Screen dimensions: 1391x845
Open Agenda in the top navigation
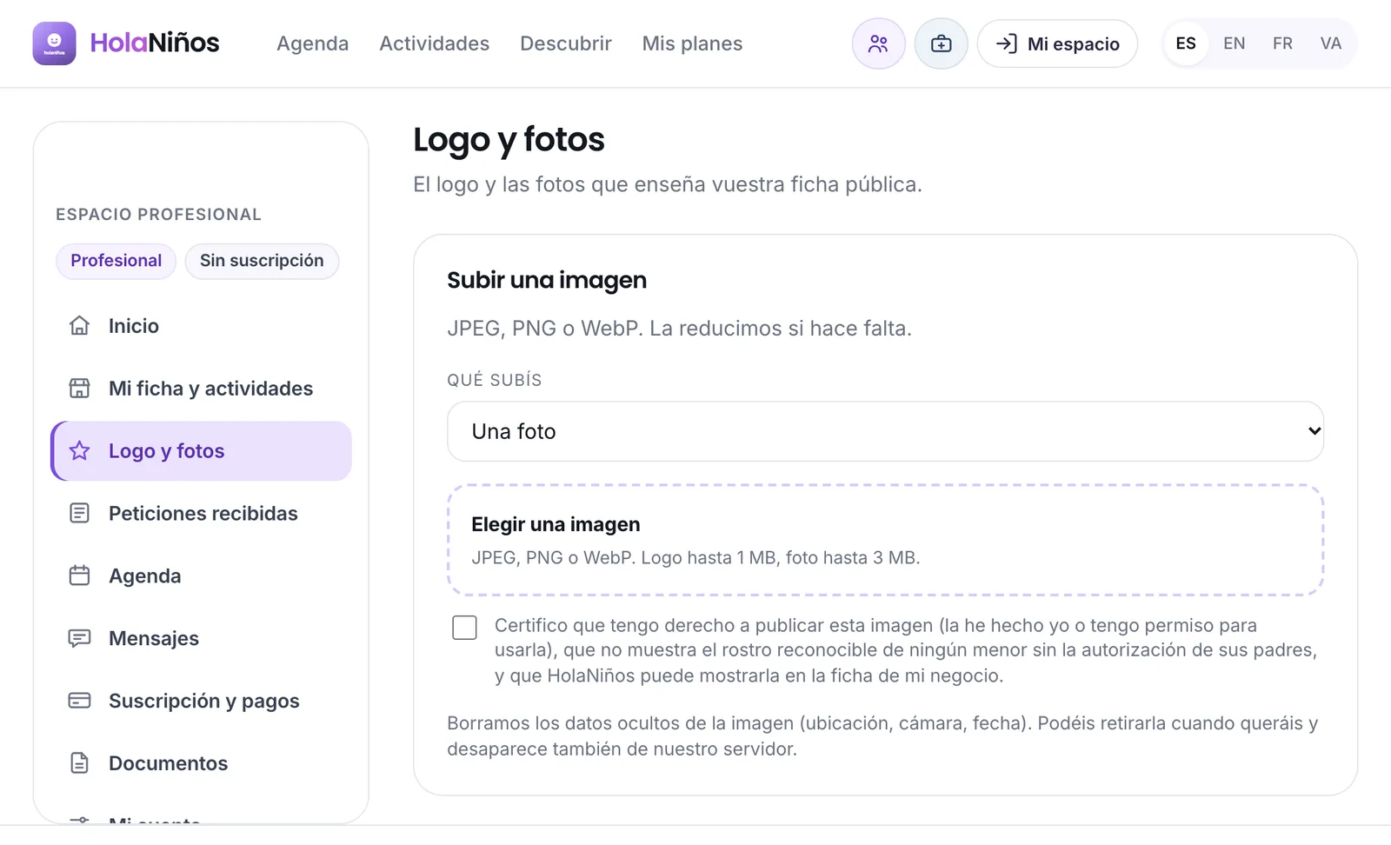tap(312, 43)
